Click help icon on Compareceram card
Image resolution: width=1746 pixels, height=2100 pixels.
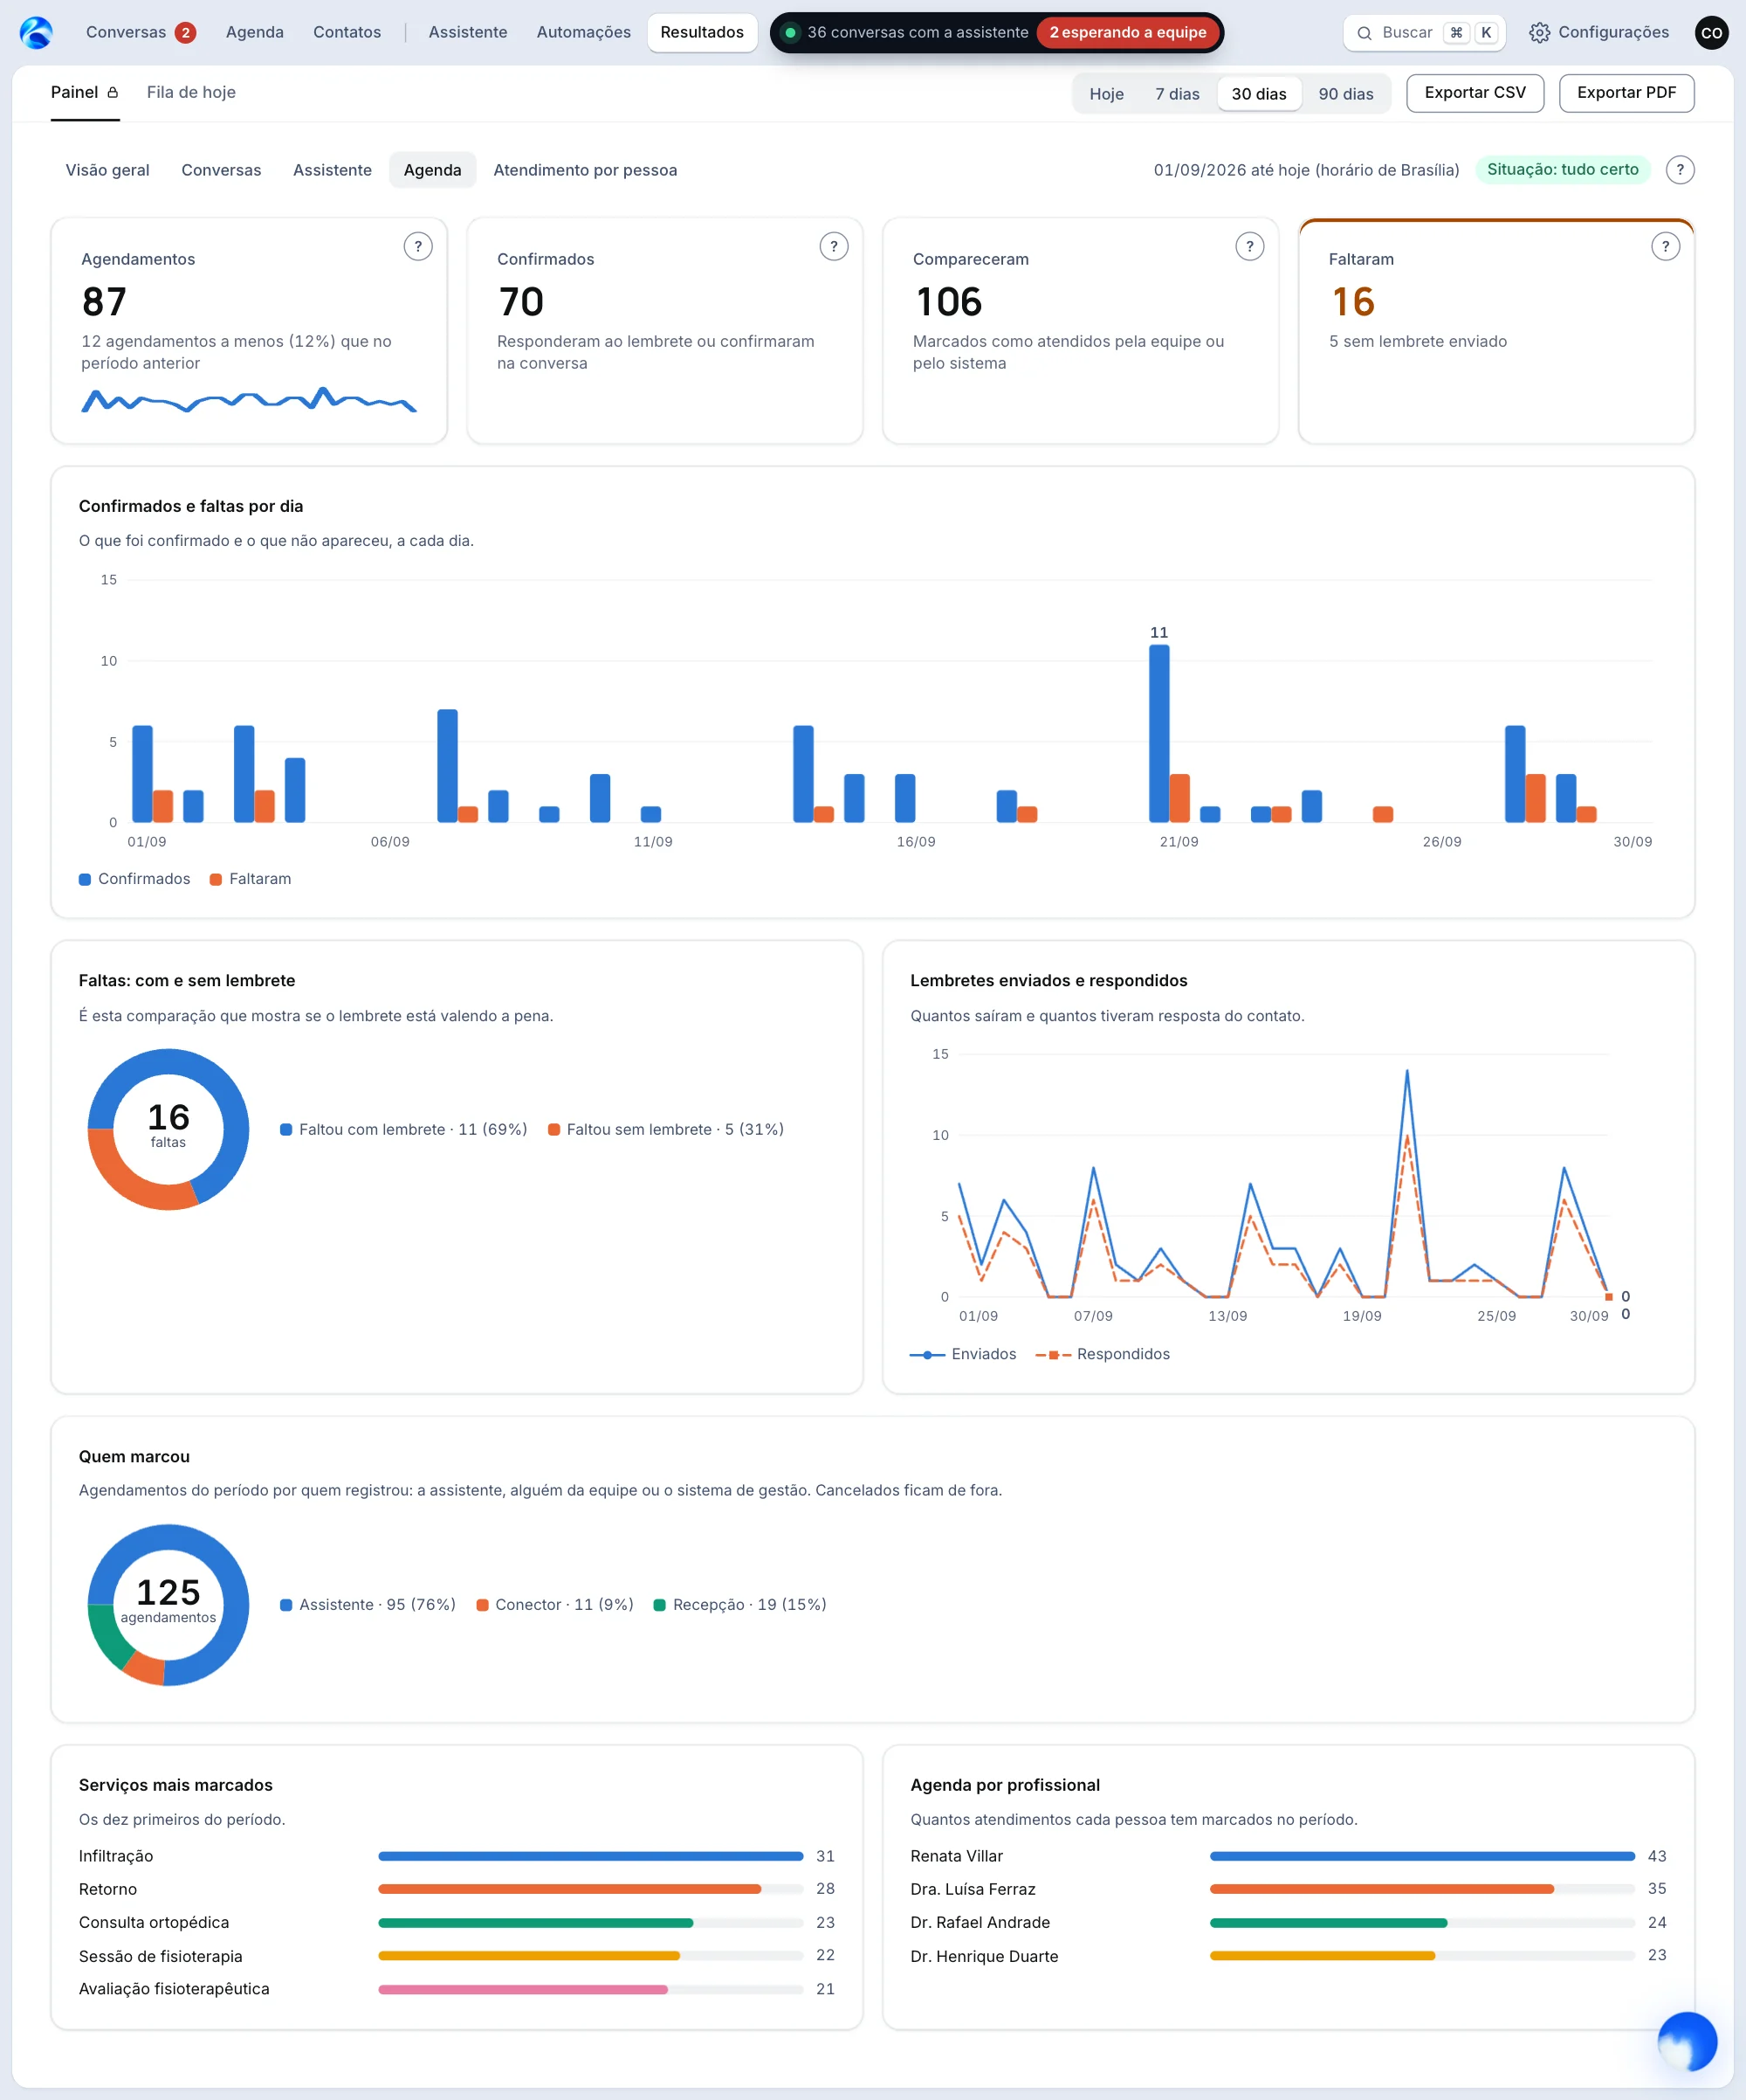click(x=1249, y=246)
